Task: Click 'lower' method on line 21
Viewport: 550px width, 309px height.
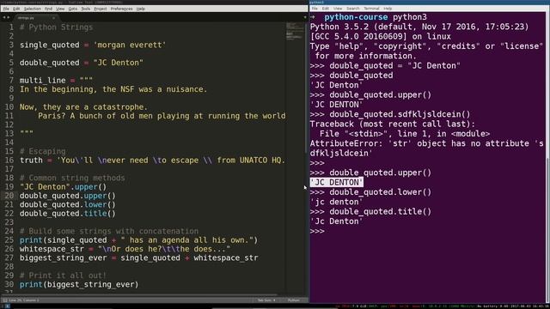Action: pos(95,204)
